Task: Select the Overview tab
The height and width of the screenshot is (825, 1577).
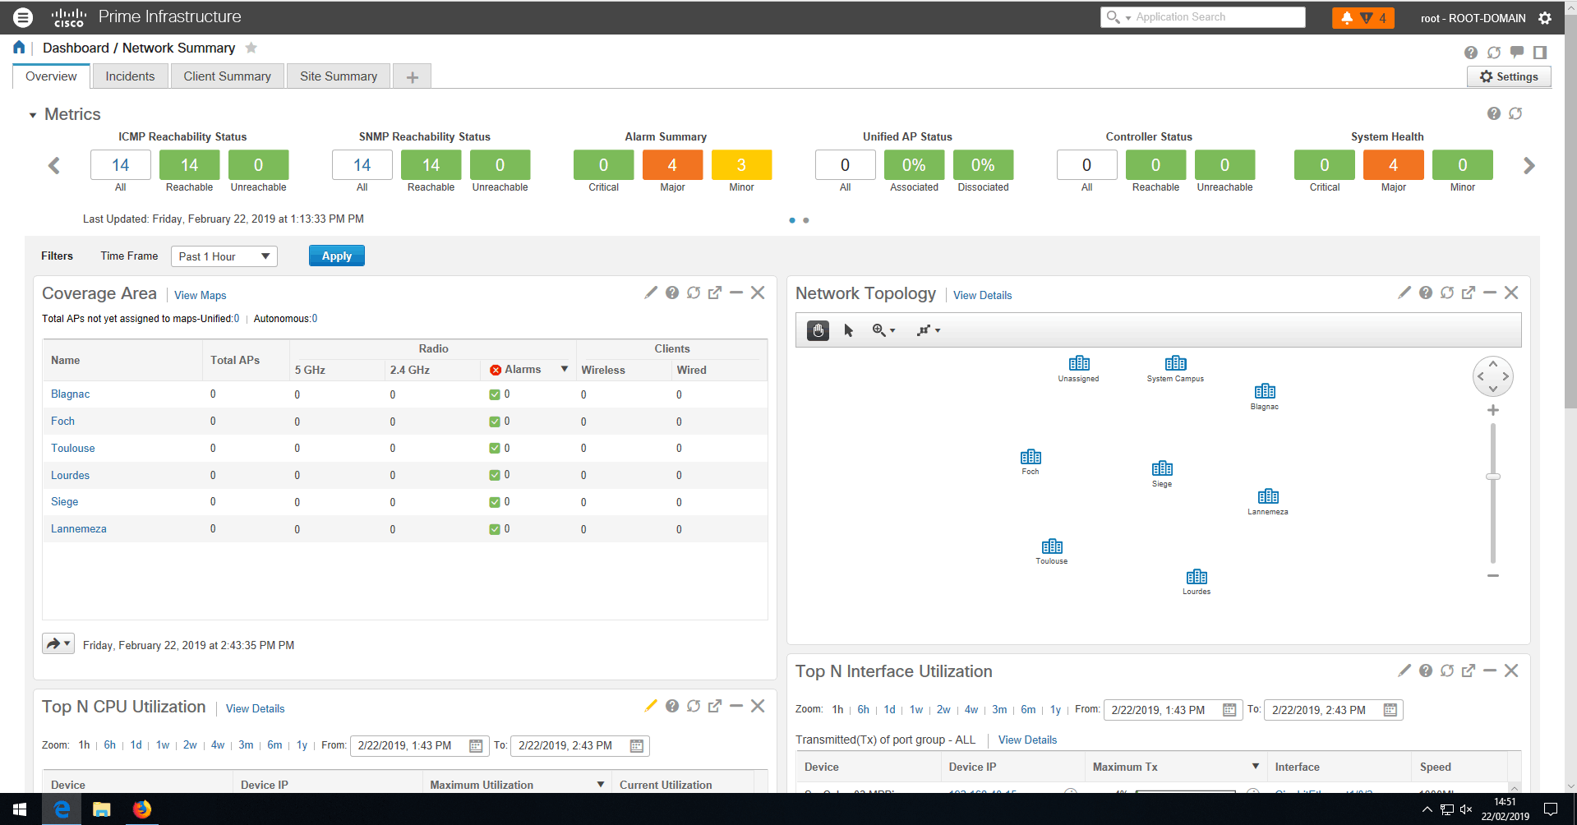Action: [x=51, y=76]
